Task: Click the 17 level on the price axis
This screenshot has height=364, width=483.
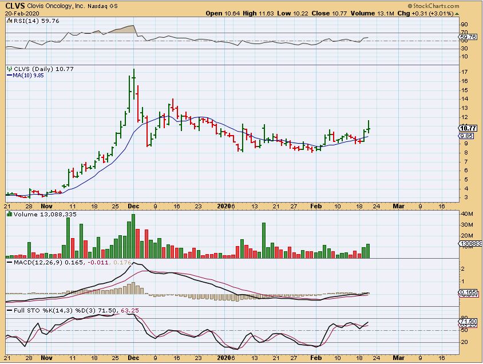Action: pos(465,72)
